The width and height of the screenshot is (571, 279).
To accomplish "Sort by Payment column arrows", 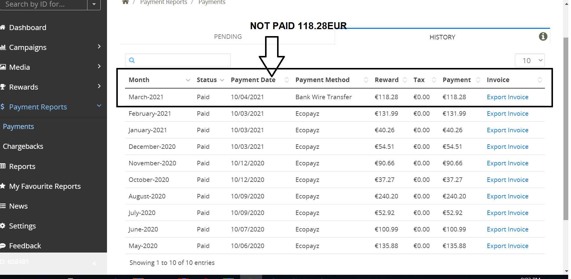I will point(478,80).
